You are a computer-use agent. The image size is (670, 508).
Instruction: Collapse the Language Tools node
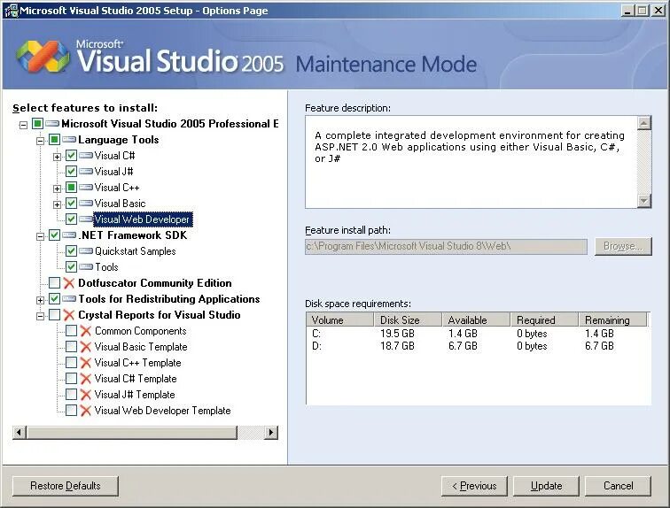coord(40,141)
